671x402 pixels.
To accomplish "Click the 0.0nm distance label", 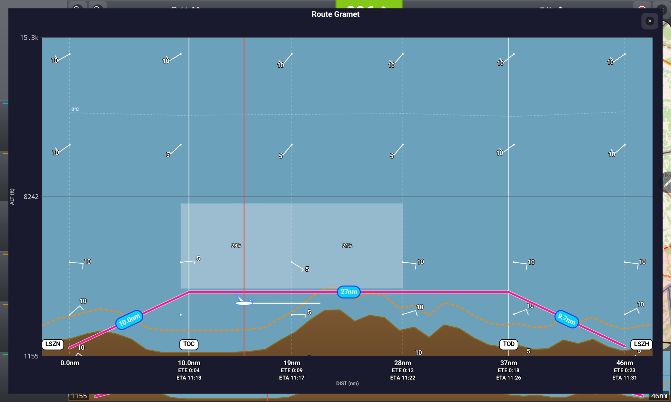I will click(70, 363).
